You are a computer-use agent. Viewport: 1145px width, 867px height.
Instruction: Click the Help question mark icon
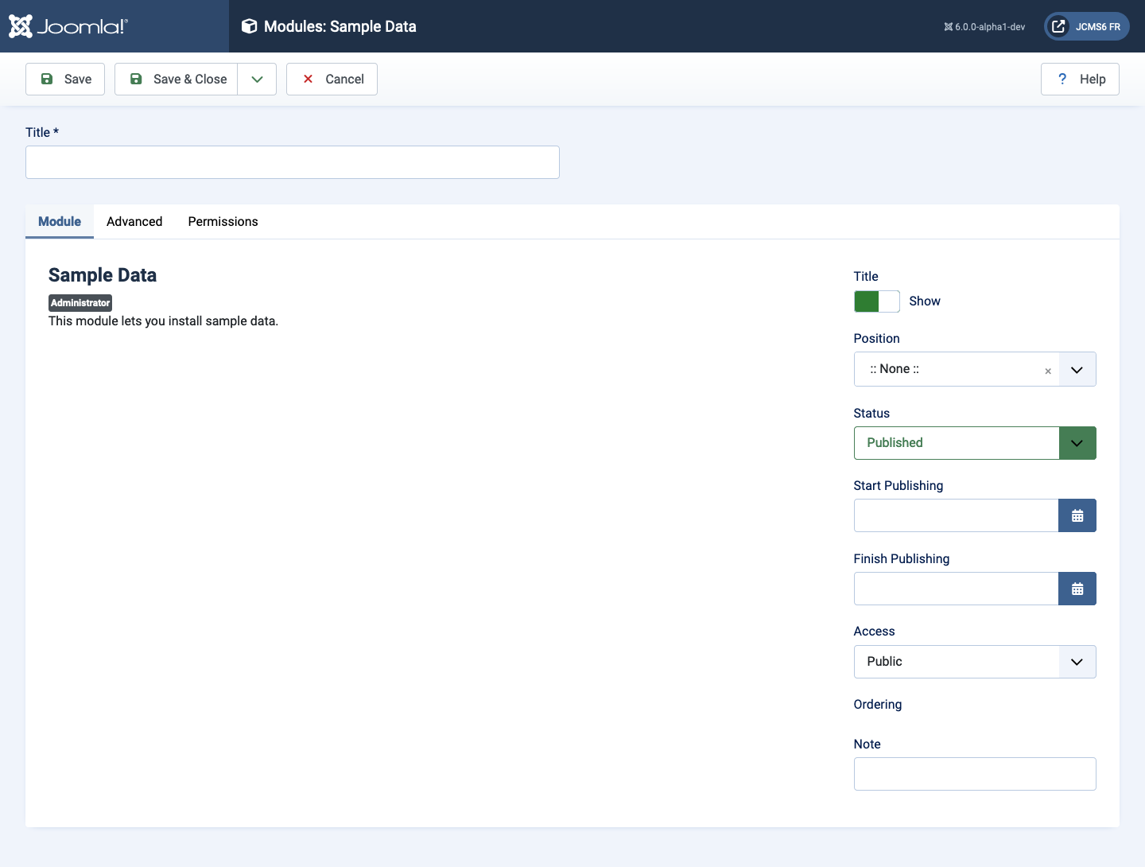click(x=1062, y=79)
